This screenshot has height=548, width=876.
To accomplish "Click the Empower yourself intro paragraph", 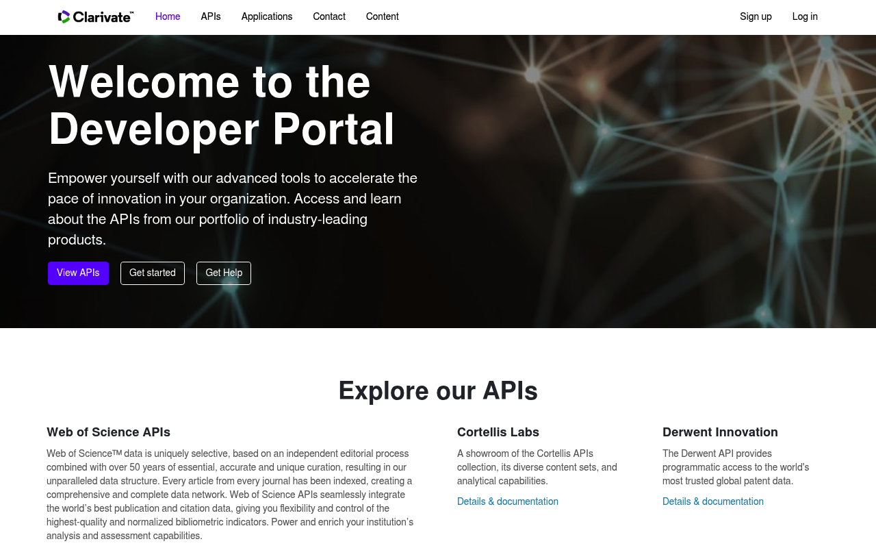I will (233, 209).
